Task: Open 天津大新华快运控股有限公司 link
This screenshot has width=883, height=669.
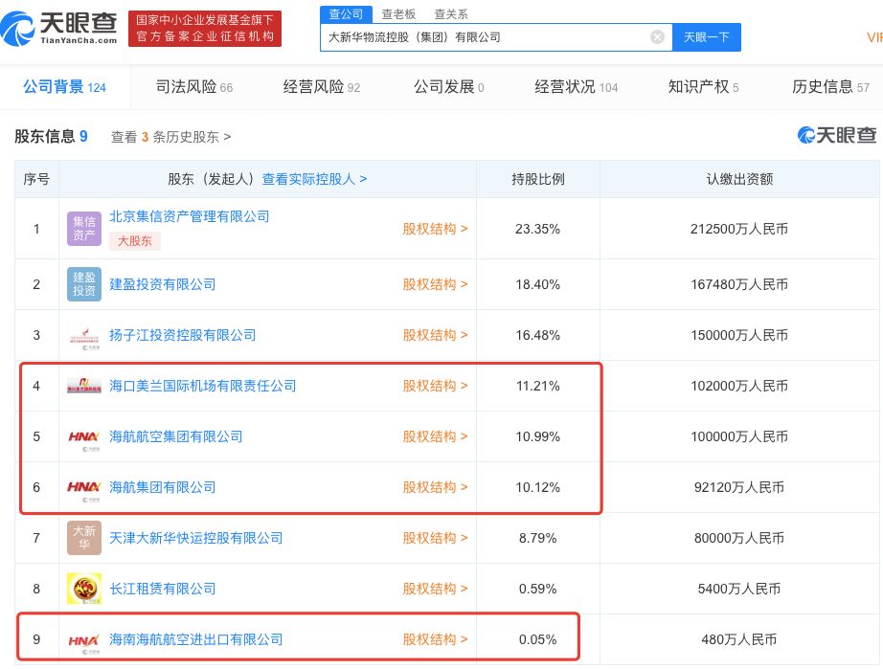Action: pos(196,538)
